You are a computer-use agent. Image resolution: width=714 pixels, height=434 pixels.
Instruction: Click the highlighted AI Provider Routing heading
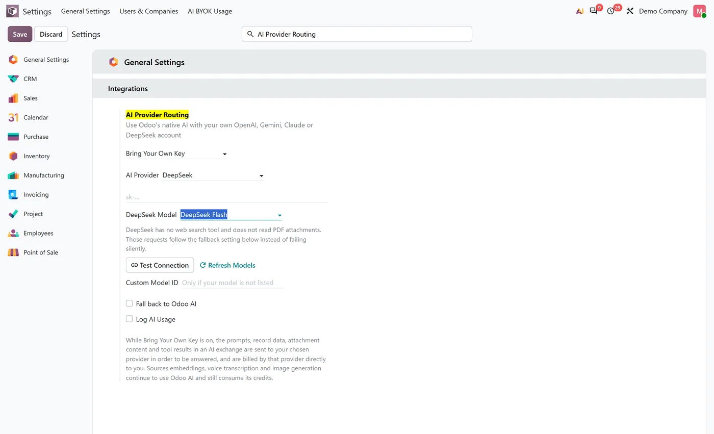158,115
